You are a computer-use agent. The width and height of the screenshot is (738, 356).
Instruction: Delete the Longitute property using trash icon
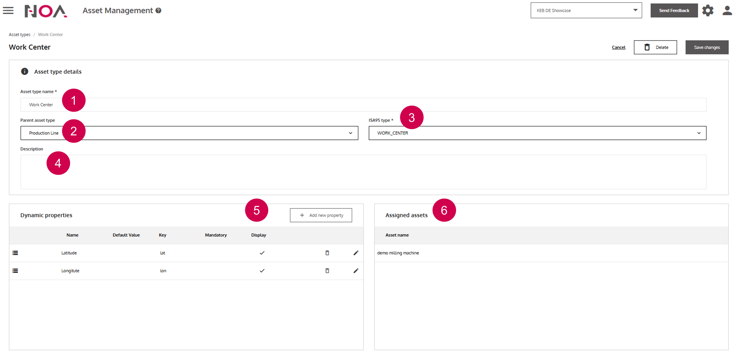click(327, 271)
